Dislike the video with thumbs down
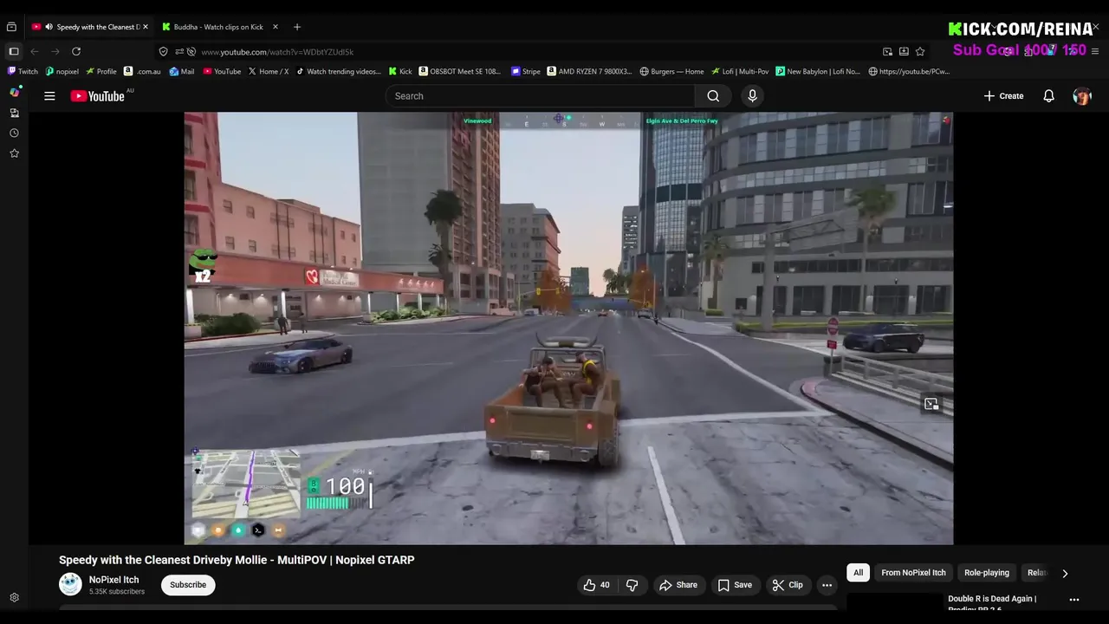Viewport: 1109px width, 624px height. tap(632, 585)
